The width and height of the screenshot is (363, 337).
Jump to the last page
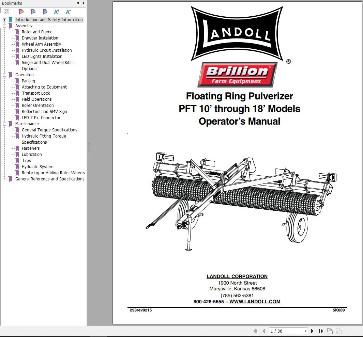pyautogui.click(x=321, y=331)
